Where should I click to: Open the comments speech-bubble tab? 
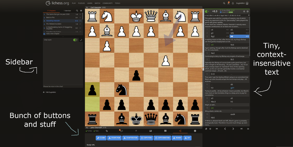pos(121,131)
